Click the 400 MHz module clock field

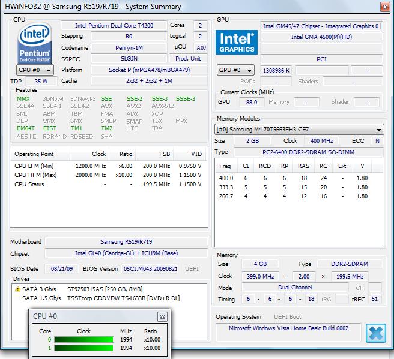[x=321, y=140]
